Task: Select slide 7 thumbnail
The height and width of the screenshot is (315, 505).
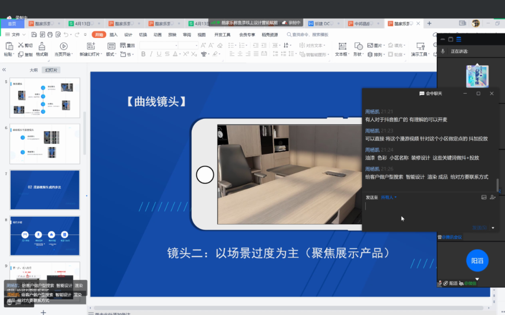Action: tap(45, 190)
